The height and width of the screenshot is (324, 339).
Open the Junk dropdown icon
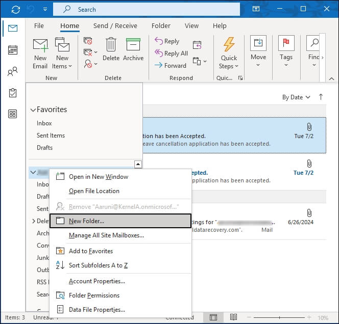tap(90, 64)
